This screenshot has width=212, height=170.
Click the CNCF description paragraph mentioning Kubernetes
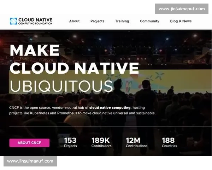click(82, 110)
